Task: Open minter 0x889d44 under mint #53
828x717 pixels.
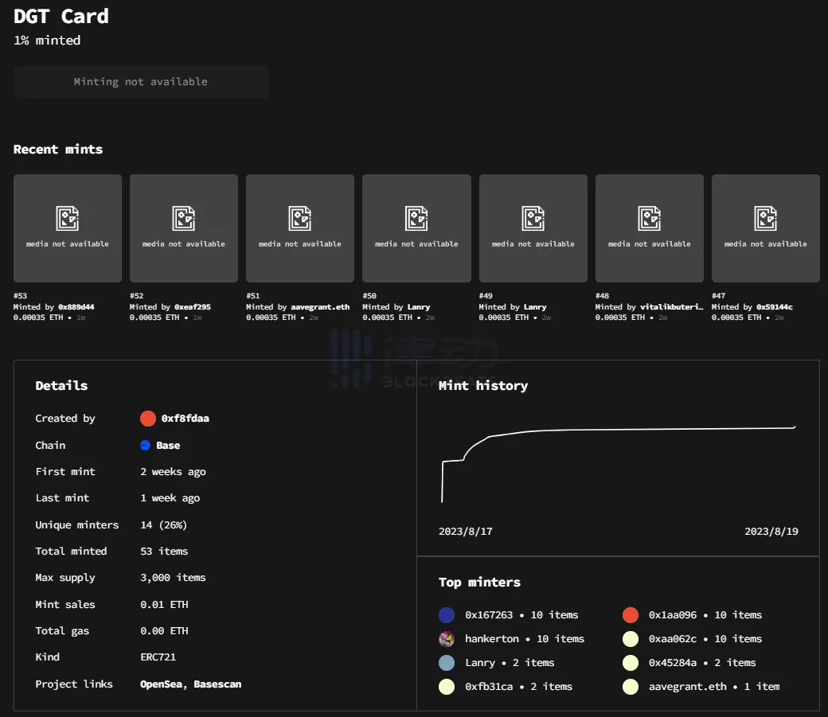Action: point(76,307)
